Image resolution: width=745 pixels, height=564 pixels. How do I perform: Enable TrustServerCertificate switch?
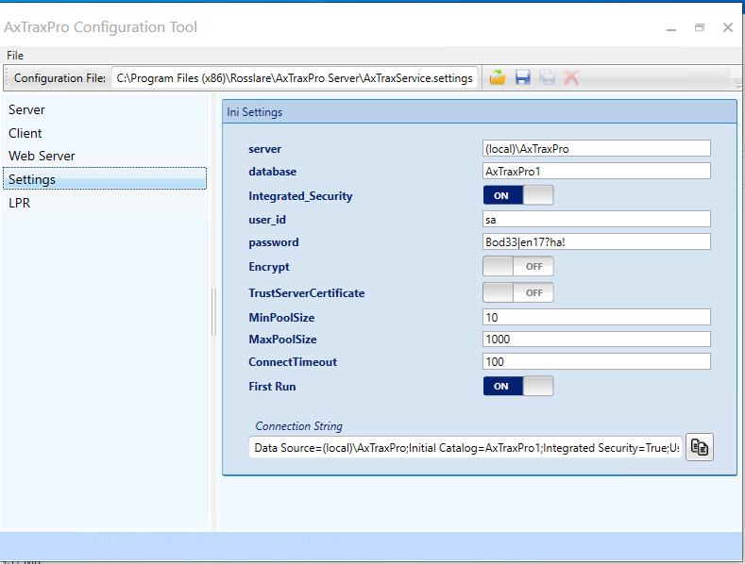click(x=518, y=293)
